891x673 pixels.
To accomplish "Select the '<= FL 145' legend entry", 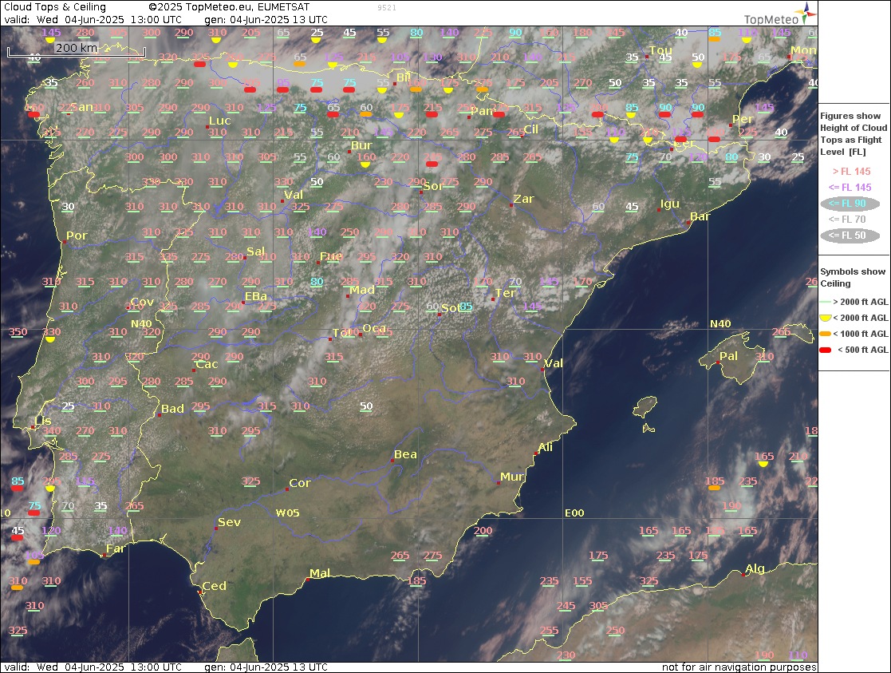I will click(850, 187).
